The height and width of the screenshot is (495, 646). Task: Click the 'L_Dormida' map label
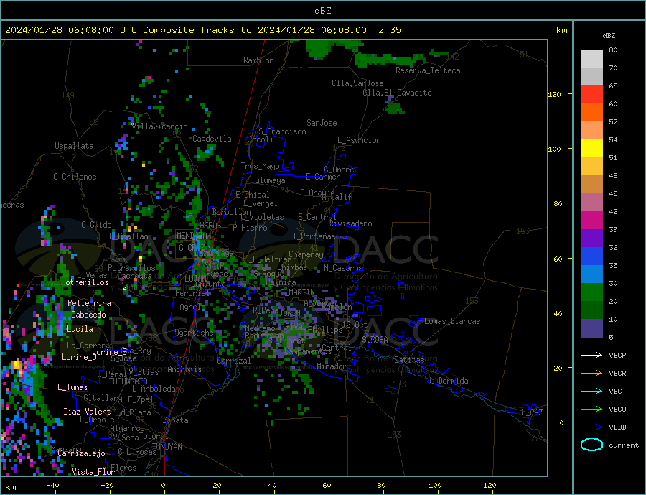pyautogui.click(x=449, y=381)
